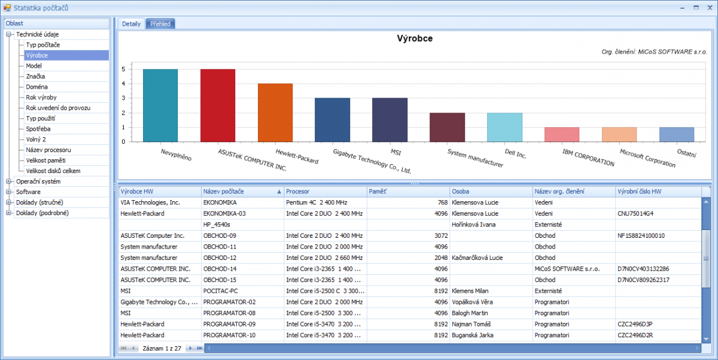Go to the previous record in navigator
Viewport: 718px width, 360px height.
coord(134,348)
